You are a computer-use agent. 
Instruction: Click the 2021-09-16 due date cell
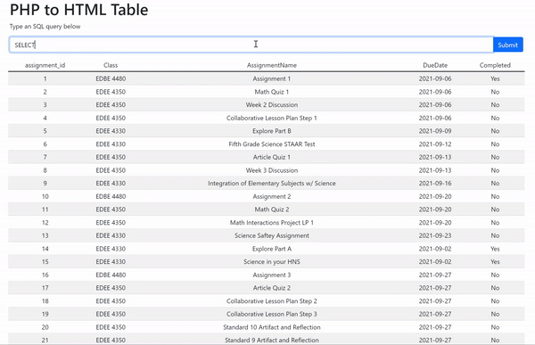tap(435, 184)
